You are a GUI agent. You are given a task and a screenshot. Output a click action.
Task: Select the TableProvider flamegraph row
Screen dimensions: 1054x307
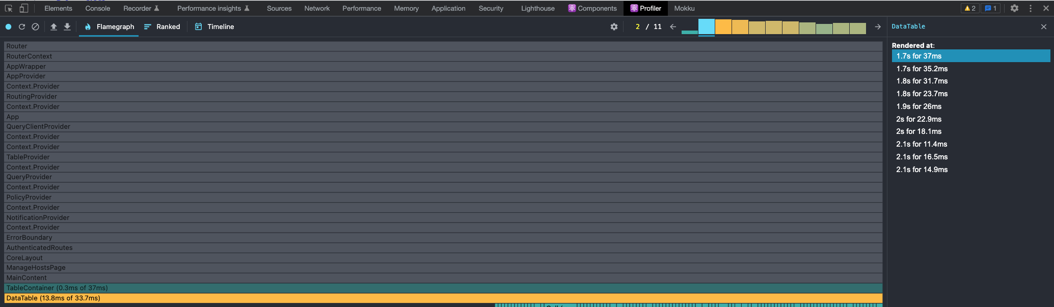coord(443,157)
